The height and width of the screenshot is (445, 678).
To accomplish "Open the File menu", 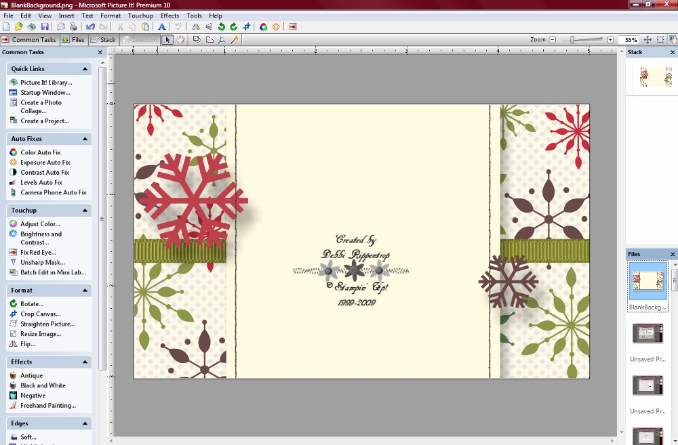I will click(8, 16).
